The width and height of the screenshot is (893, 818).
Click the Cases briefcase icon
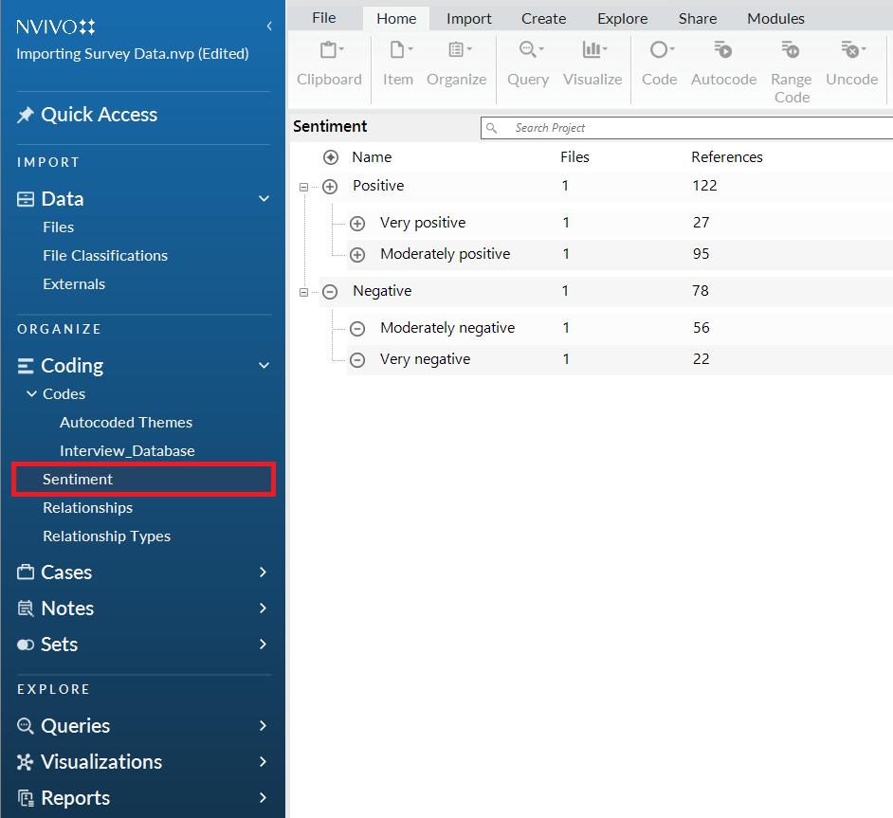click(x=25, y=573)
